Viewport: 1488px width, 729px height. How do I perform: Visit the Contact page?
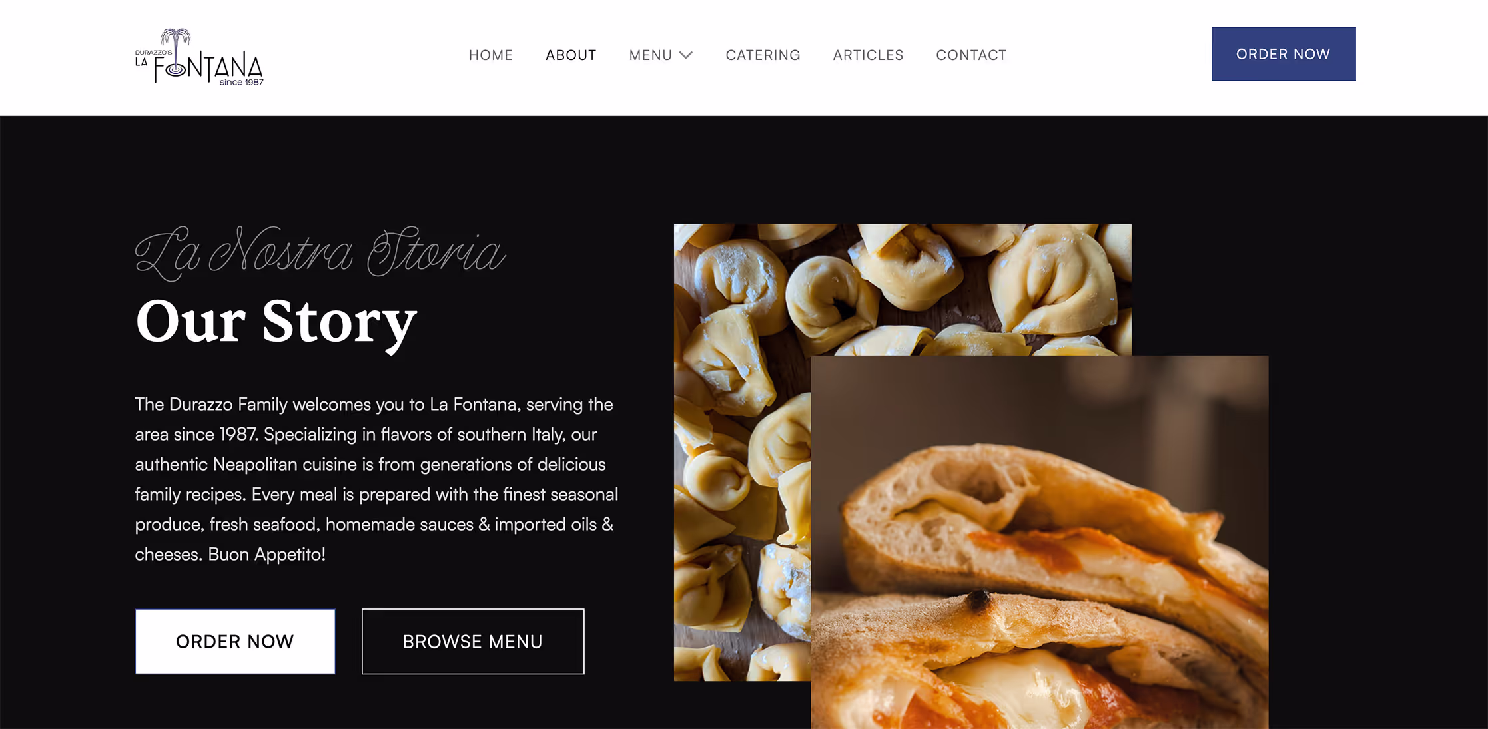tap(971, 55)
